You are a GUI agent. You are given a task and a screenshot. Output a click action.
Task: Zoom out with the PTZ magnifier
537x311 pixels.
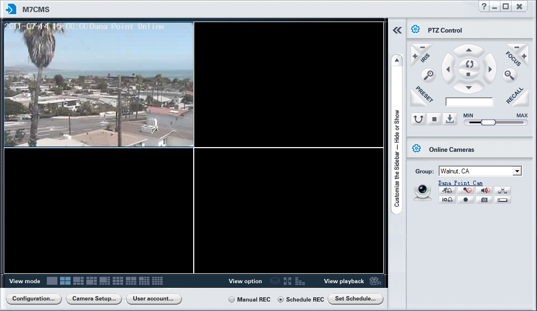tap(509, 75)
